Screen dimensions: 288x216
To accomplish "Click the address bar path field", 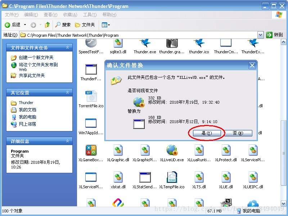I will coord(139,35).
